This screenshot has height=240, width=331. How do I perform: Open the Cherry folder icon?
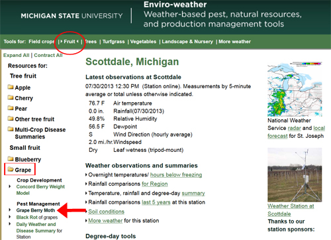point(11,97)
